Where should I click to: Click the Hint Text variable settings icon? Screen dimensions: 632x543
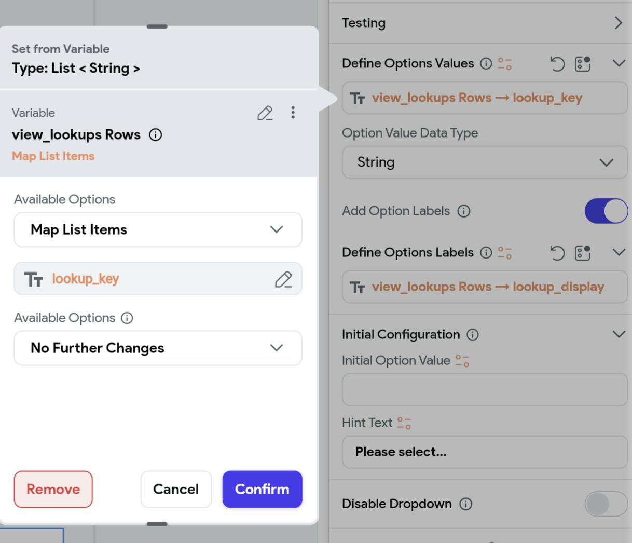[x=404, y=423]
